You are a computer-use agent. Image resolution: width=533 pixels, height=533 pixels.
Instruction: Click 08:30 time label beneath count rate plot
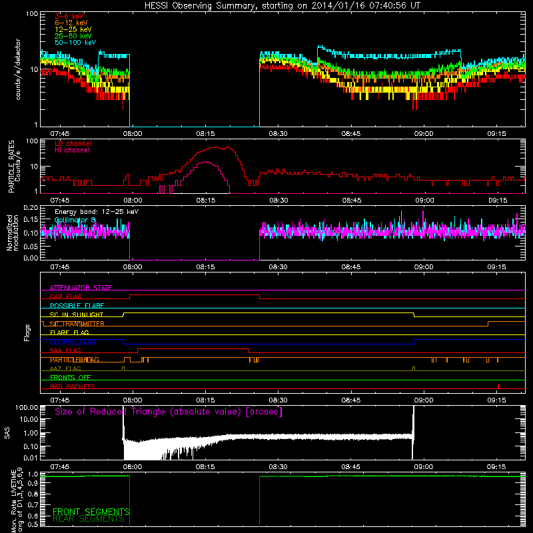[x=278, y=134]
